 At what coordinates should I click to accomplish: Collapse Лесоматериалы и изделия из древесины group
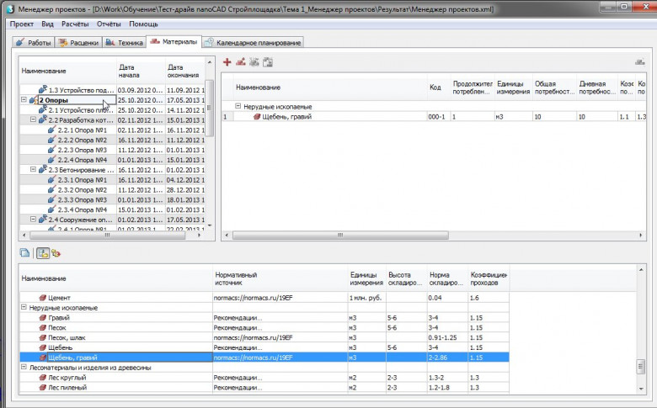(24, 368)
